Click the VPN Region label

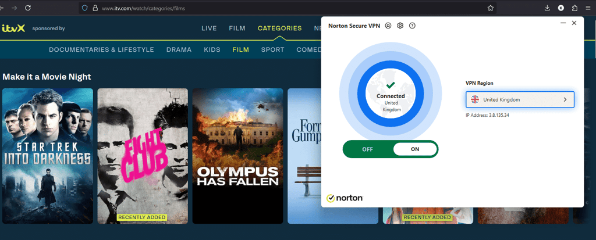coord(480,83)
